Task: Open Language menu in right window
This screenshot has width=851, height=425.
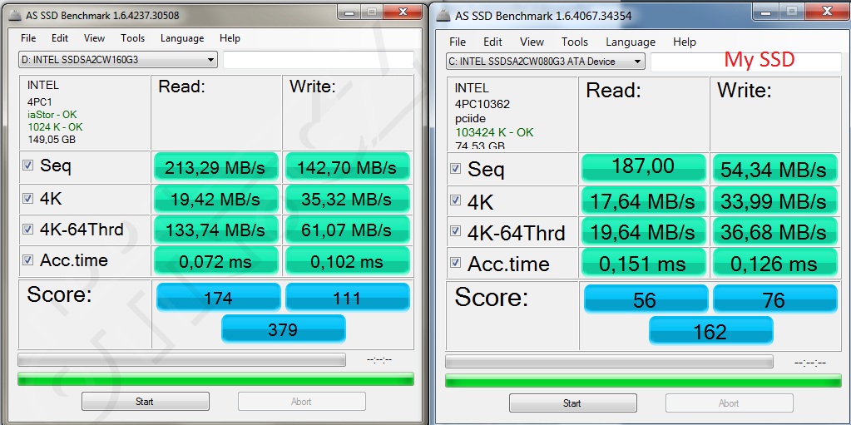Action: coord(631,42)
